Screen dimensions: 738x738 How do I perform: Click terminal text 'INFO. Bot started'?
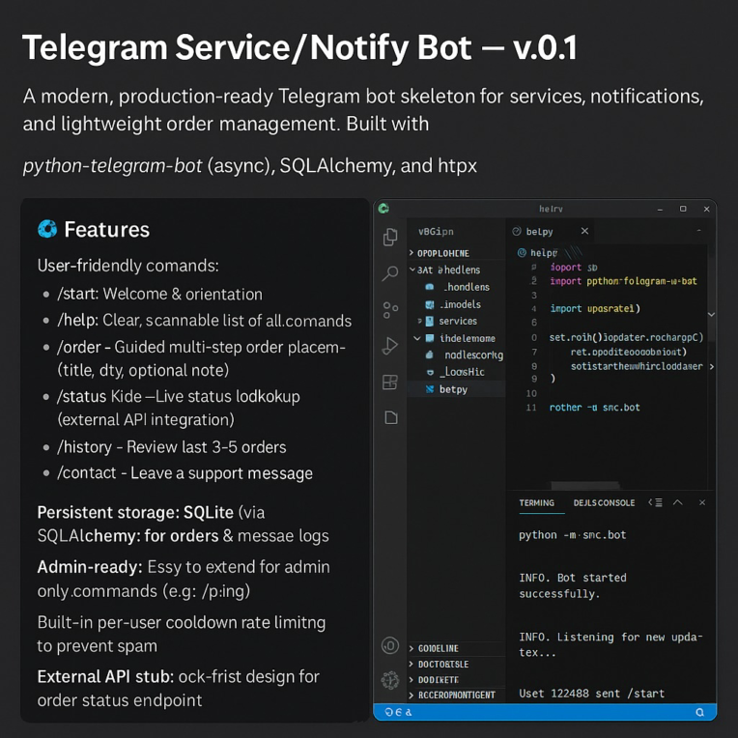tap(572, 578)
